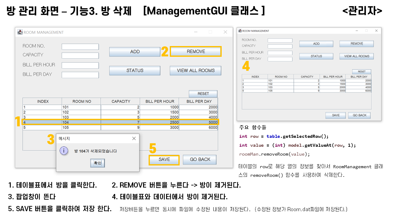Click the GO BACK button
393x221 pixels.
coord(199,160)
